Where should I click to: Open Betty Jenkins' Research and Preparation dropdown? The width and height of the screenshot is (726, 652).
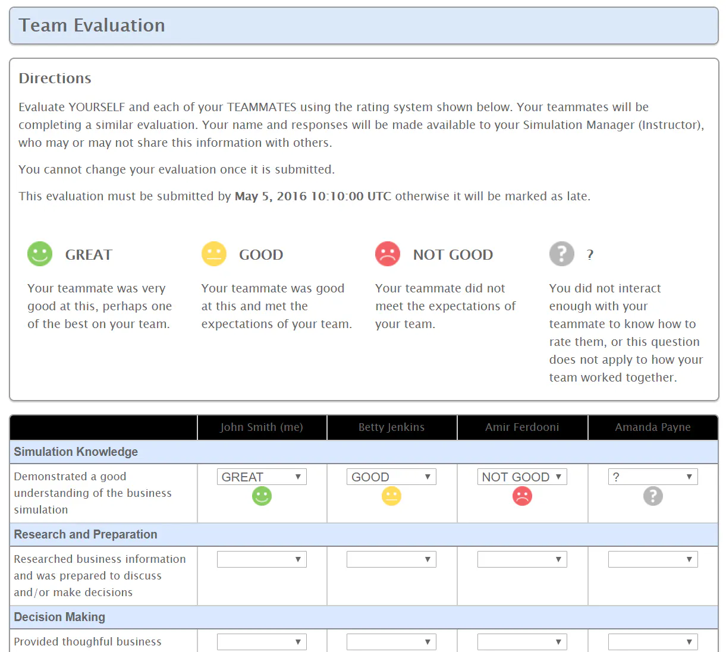391,559
